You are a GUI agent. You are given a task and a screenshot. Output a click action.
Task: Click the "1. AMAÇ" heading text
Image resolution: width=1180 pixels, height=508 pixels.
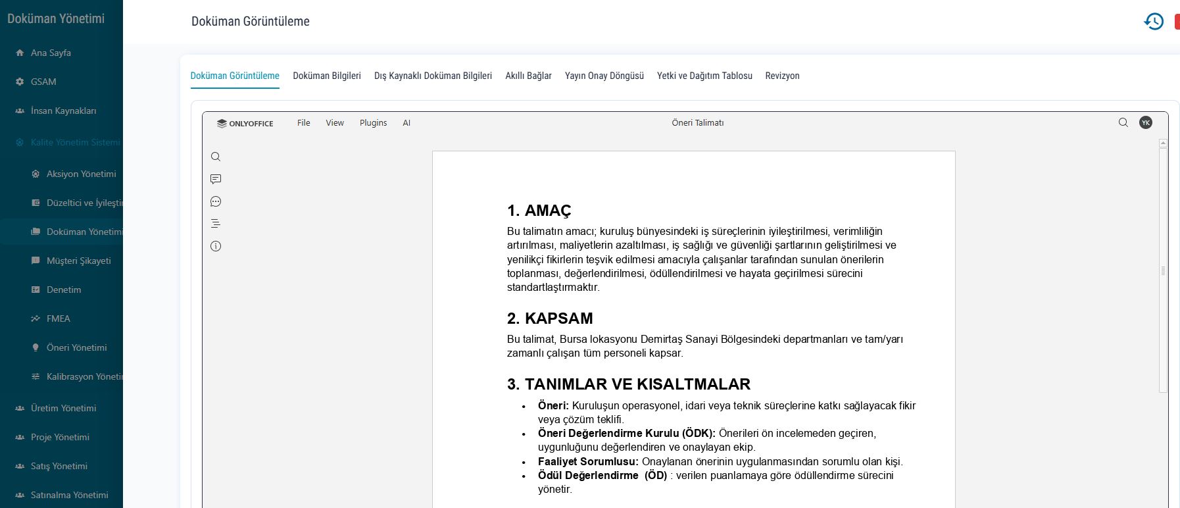pyautogui.click(x=539, y=211)
